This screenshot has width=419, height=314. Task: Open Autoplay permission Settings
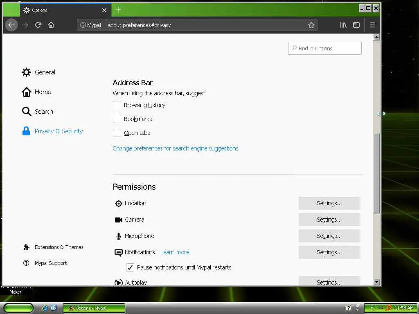pos(329,281)
